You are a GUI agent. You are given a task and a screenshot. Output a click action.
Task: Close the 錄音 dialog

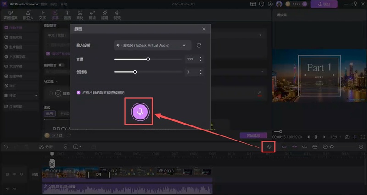click(x=204, y=29)
